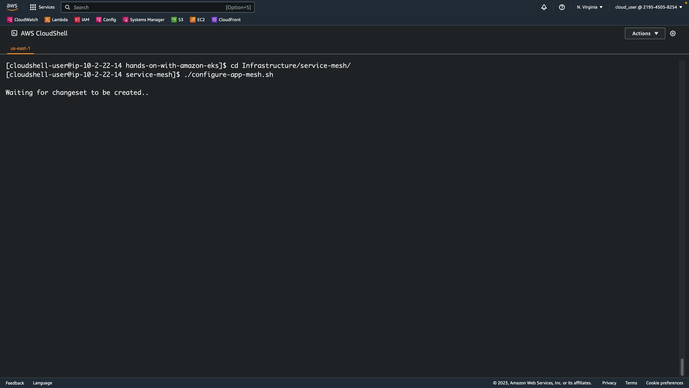This screenshot has width=689, height=388.
Task: Open CloudShell settings gear icon
Action: (x=672, y=33)
